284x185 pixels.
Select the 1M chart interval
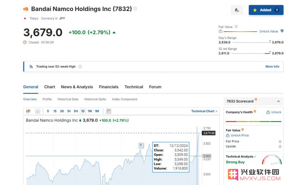click(97, 111)
